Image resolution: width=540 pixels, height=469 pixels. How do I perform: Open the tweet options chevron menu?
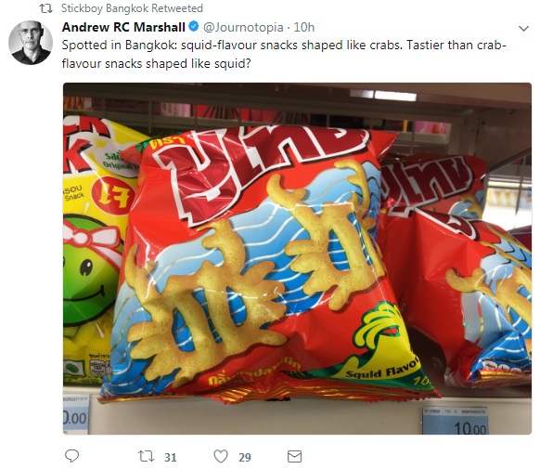click(x=523, y=28)
